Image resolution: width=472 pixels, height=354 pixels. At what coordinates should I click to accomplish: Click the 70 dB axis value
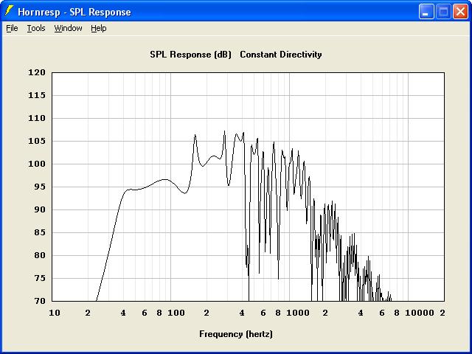coord(40,301)
